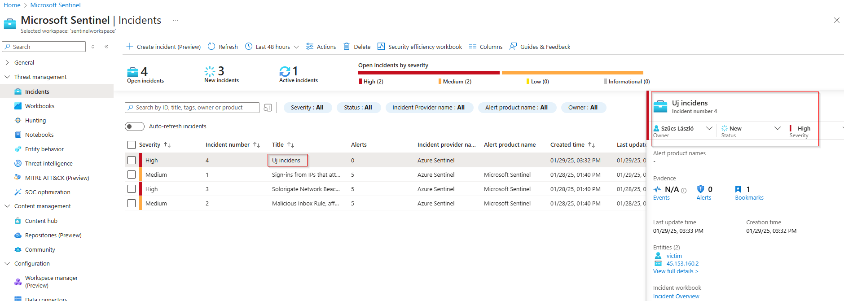Viewport: 844px width, 301px height.
Task: Collapse the sidebar with double-chevron icon
Action: coord(106,47)
